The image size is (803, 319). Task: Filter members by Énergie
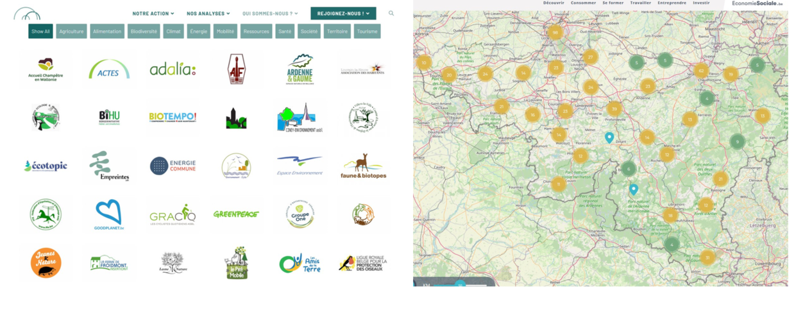tap(199, 31)
